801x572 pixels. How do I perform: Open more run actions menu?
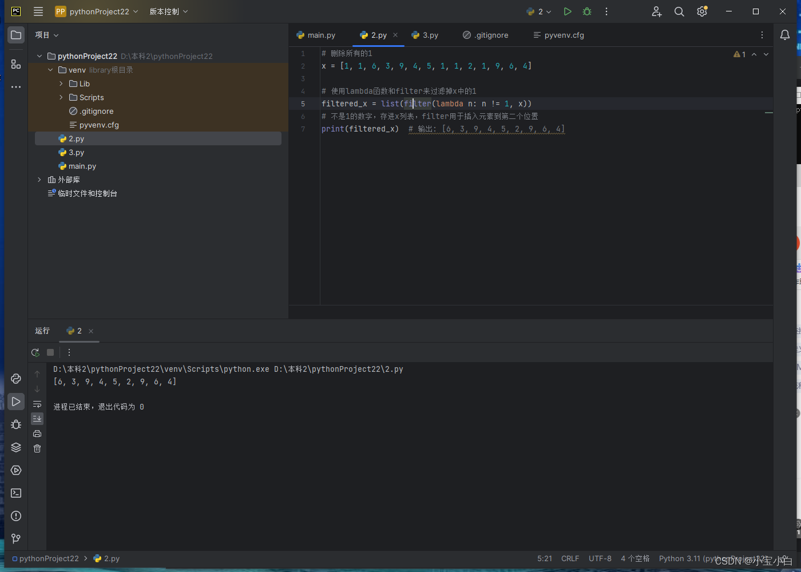(606, 11)
